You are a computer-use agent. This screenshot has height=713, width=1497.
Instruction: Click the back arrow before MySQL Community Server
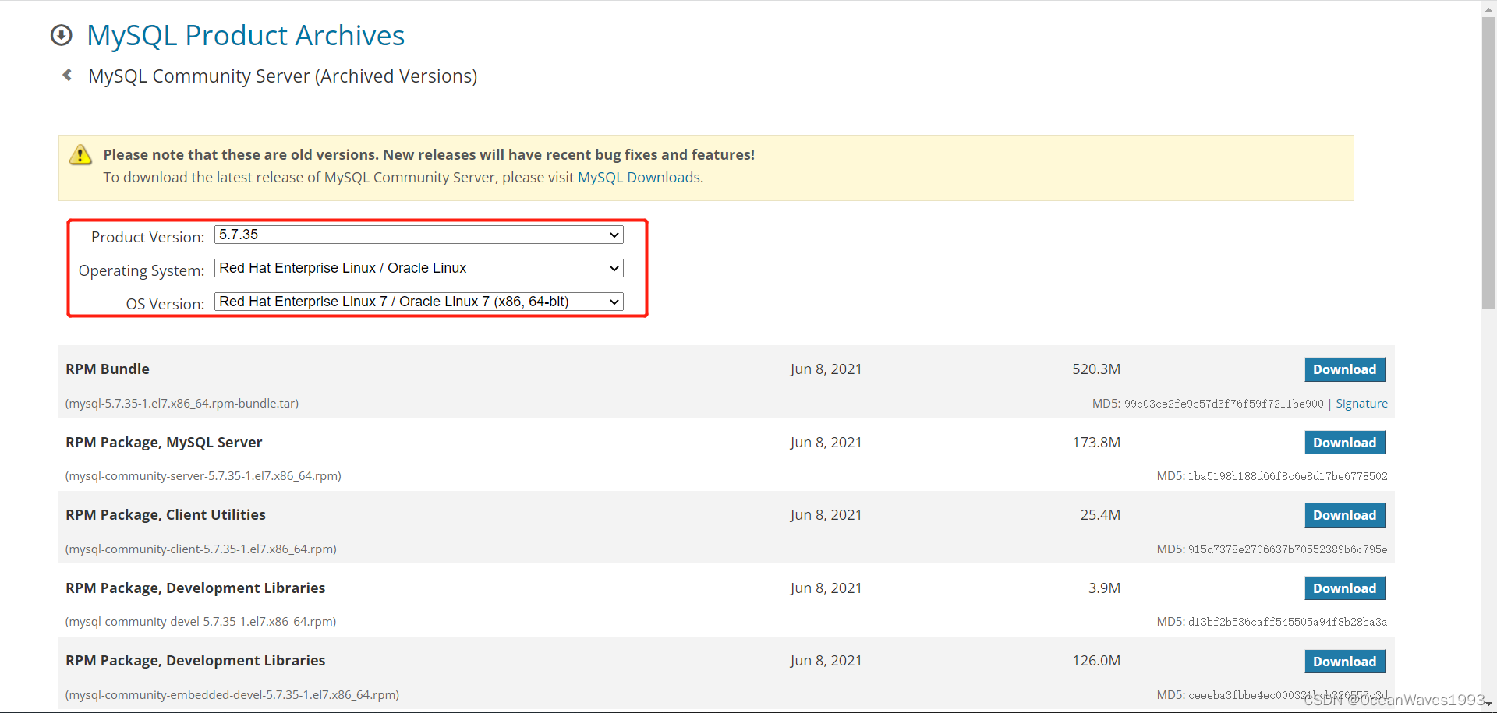click(x=67, y=75)
